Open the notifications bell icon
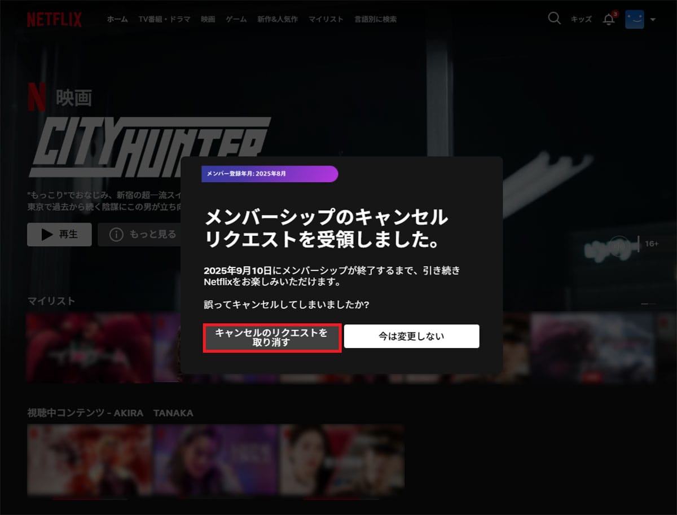677x515 pixels. tap(609, 19)
